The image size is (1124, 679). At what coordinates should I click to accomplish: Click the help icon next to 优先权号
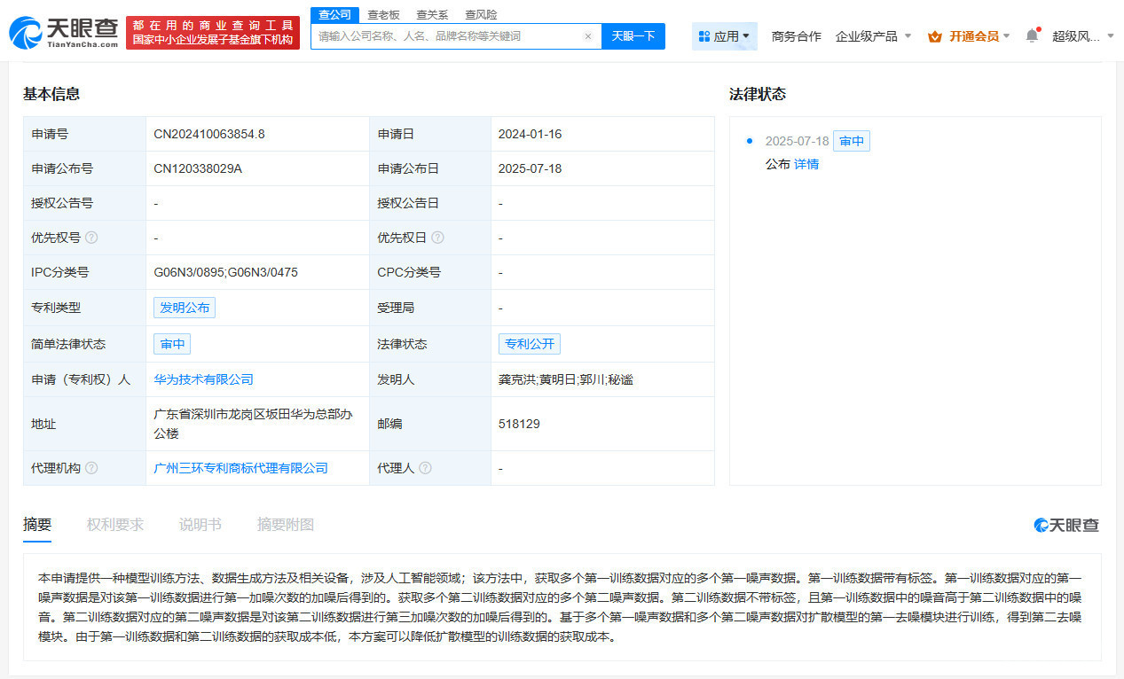point(91,238)
